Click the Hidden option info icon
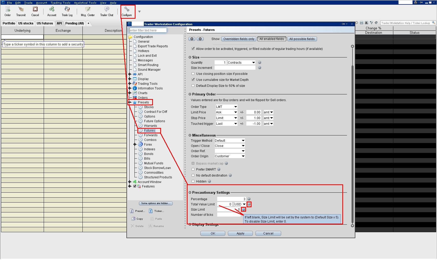 [209, 181]
